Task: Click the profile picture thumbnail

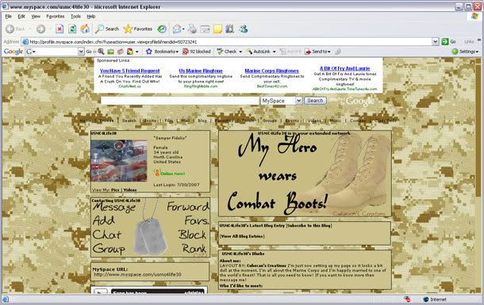Action: pos(119,161)
